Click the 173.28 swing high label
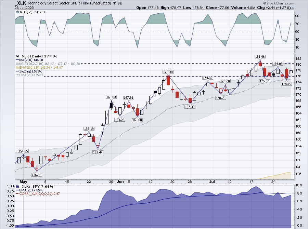 (225, 81)
